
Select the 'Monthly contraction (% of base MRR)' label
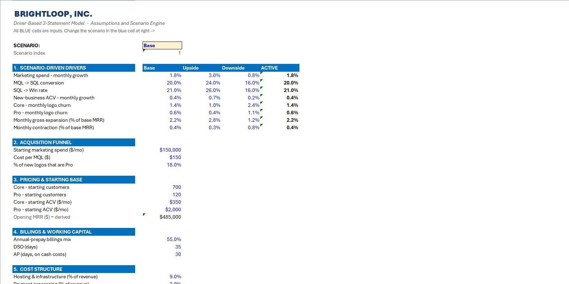(54, 127)
